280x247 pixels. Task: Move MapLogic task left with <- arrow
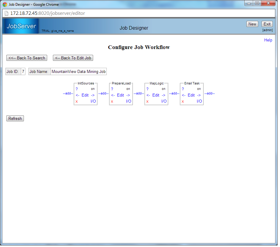click(x=148, y=95)
